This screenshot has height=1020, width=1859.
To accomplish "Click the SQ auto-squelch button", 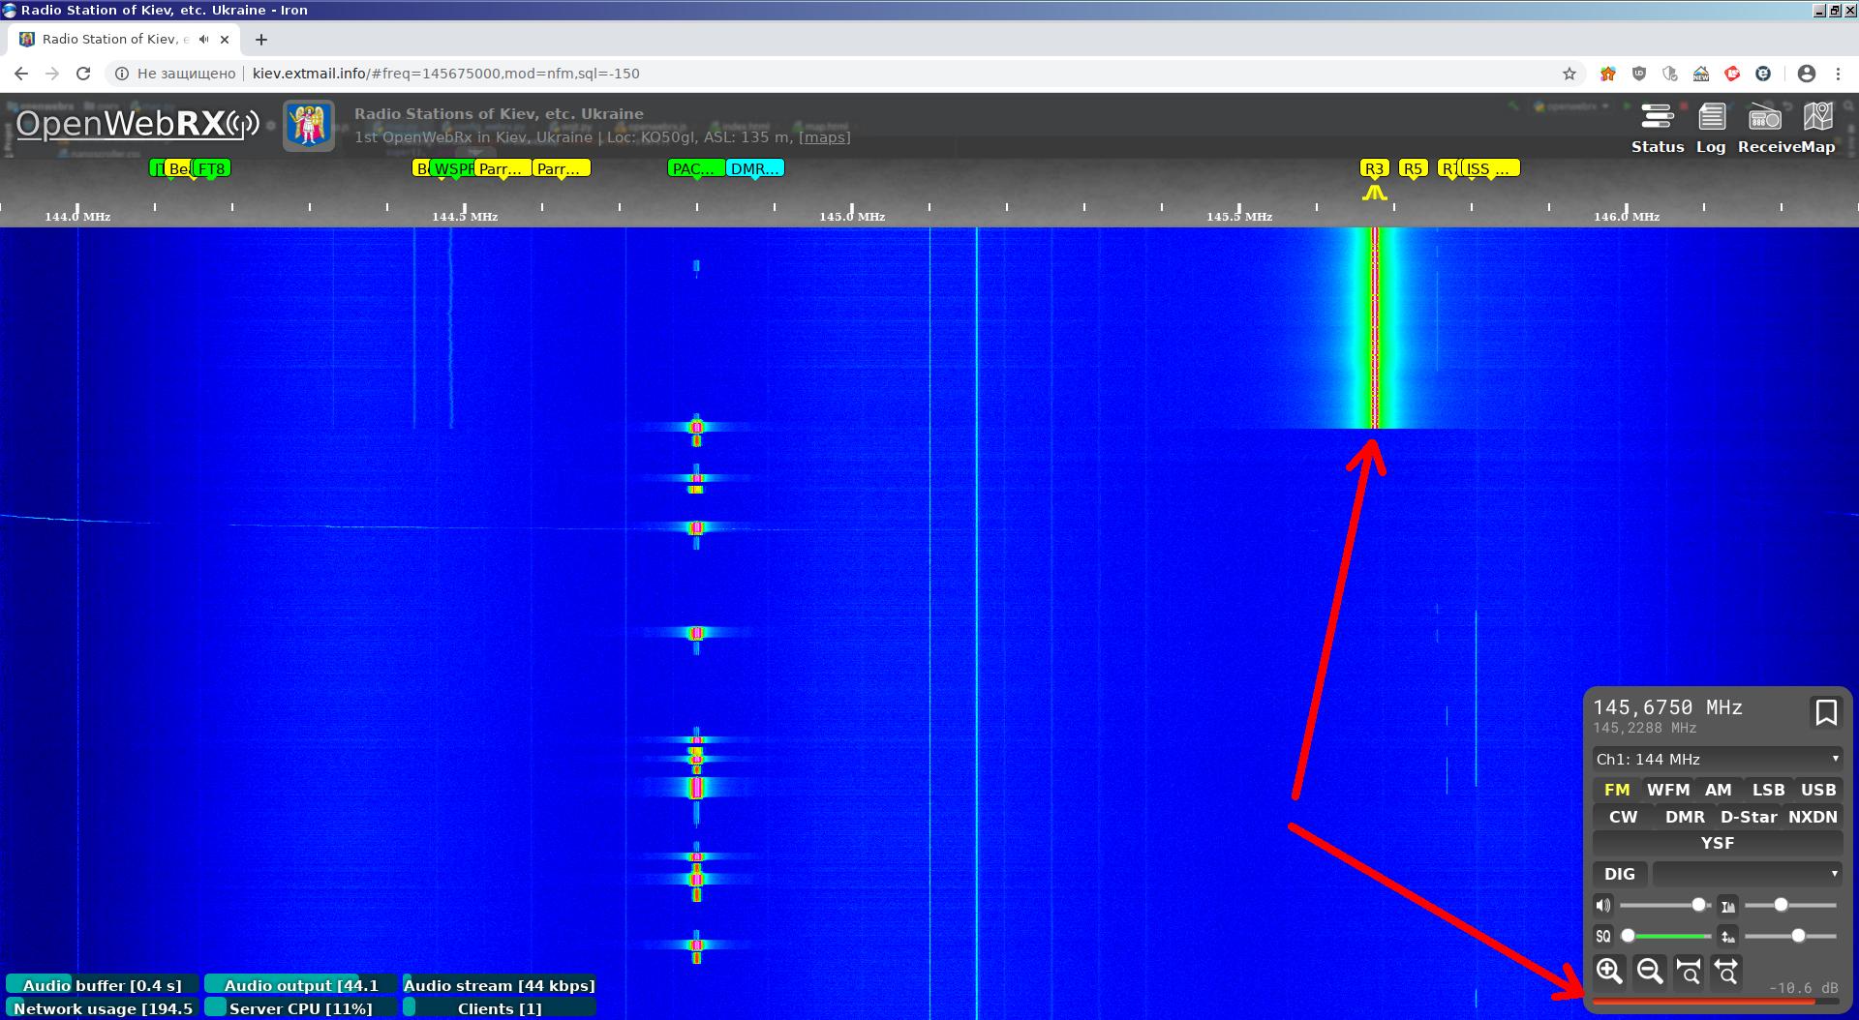I will tap(1603, 936).
